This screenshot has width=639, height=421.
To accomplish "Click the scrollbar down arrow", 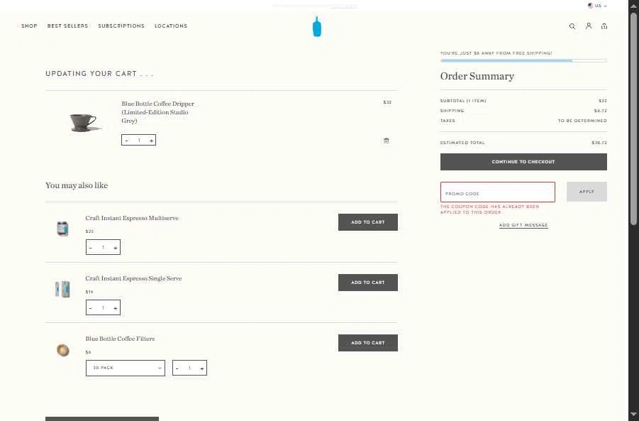I will point(633,414).
